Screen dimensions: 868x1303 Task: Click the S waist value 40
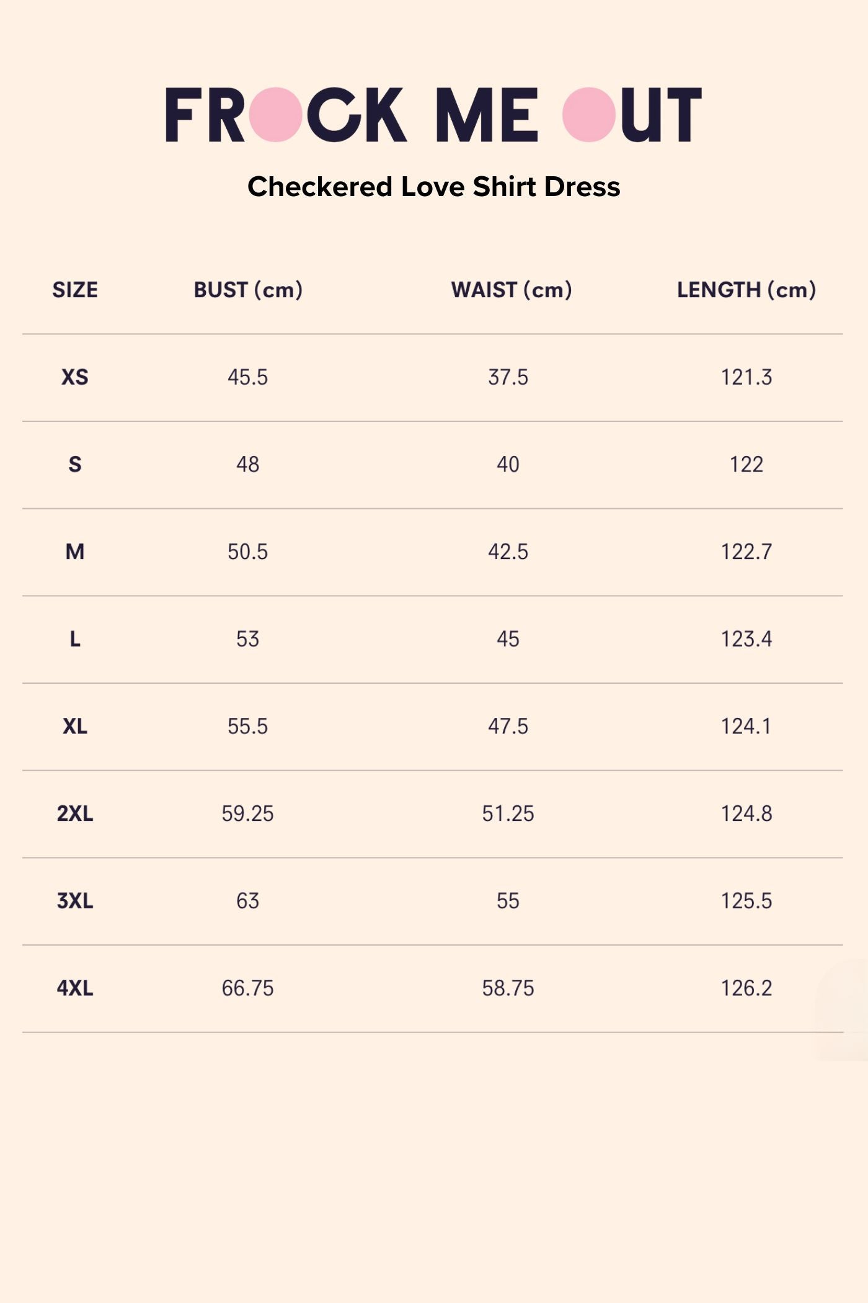click(x=508, y=465)
